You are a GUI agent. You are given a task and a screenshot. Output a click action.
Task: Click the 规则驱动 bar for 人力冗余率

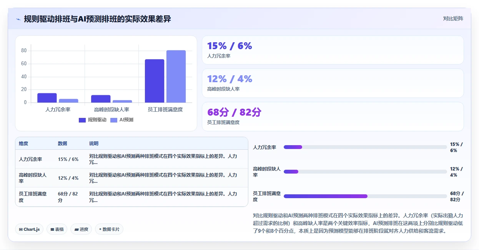(47, 98)
